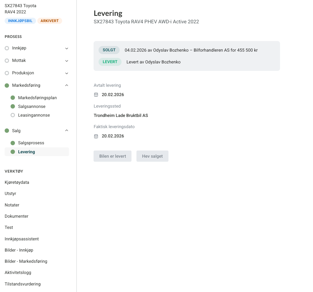
Task: Open Markedsføringsplan in the sidebar
Action: pyautogui.click(x=37, y=98)
